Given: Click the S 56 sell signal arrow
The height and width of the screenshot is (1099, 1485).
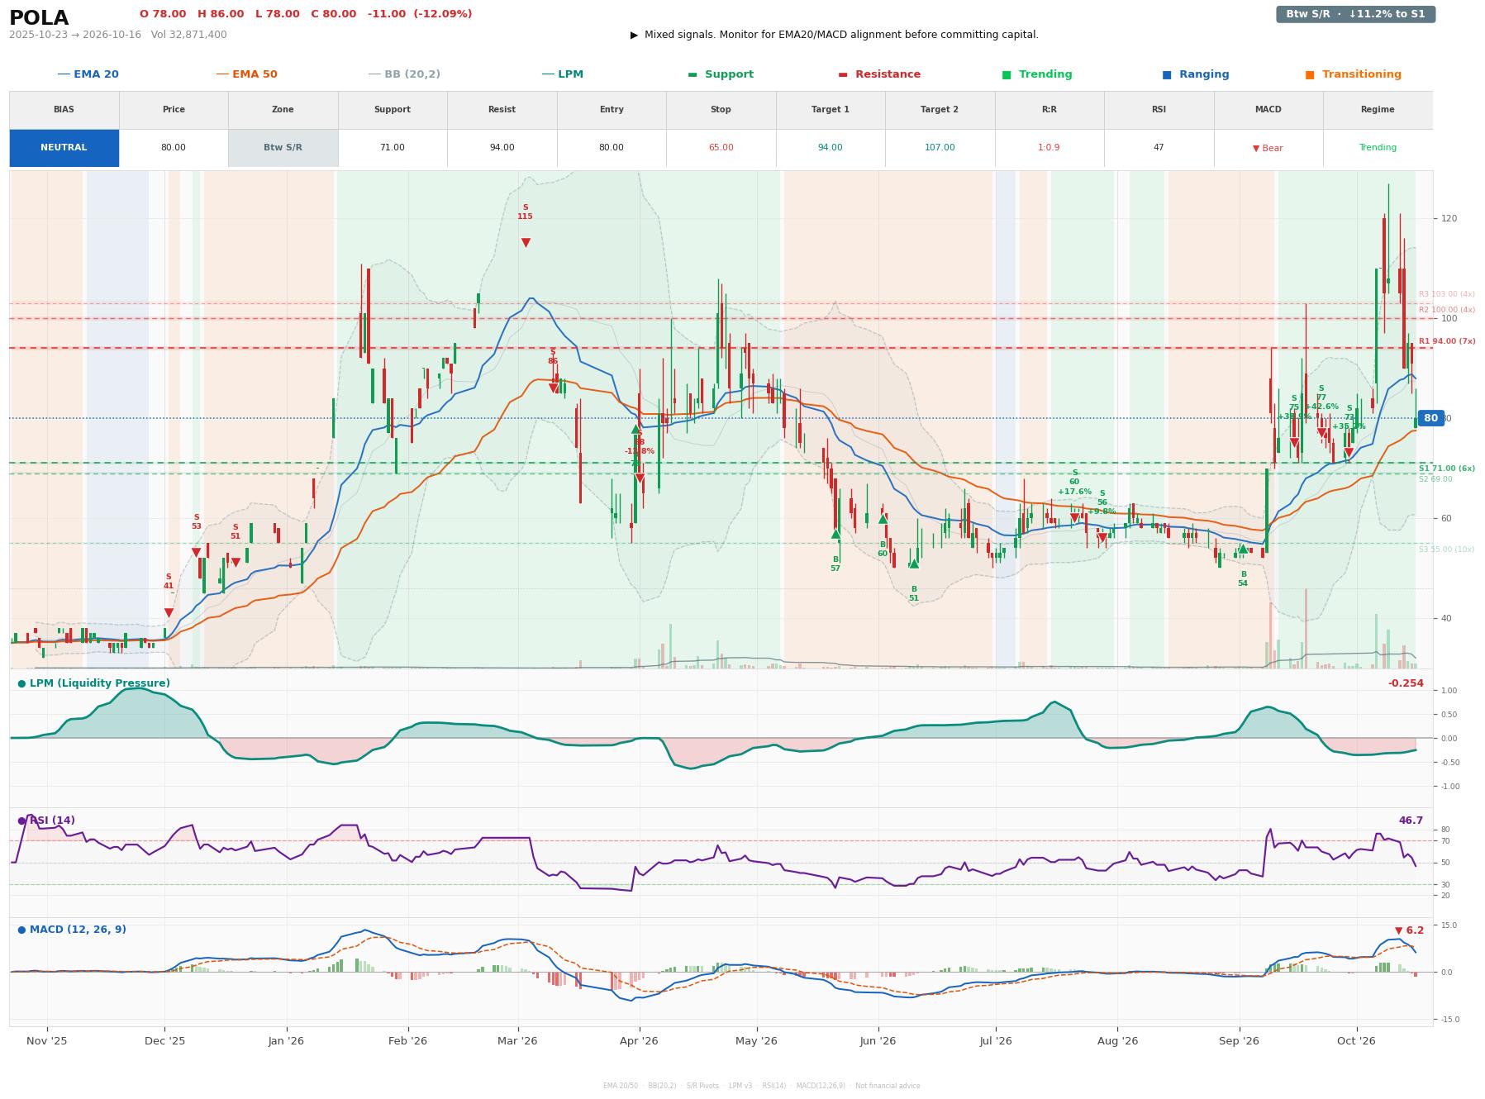Looking at the screenshot, I should [x=1102, y=539].
